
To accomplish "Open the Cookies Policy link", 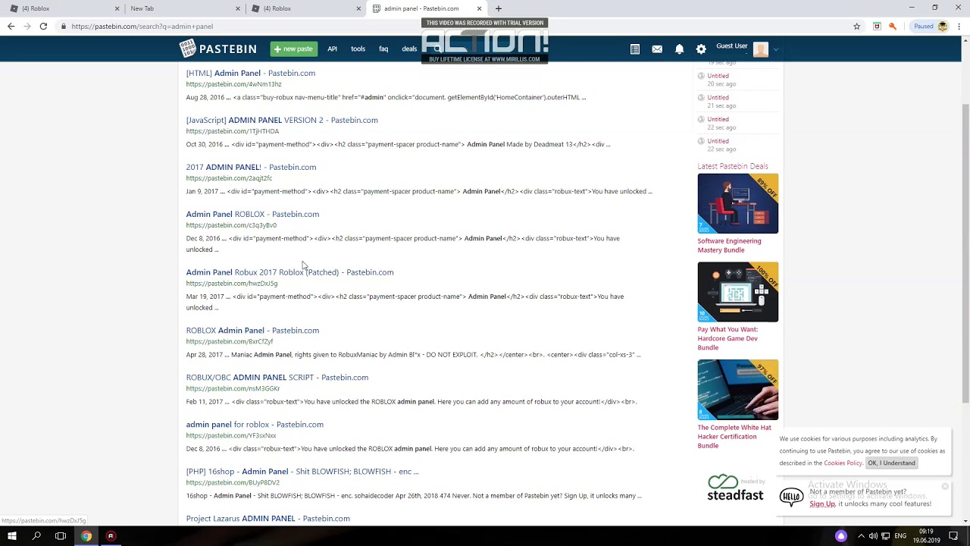I will pos(843,463).
